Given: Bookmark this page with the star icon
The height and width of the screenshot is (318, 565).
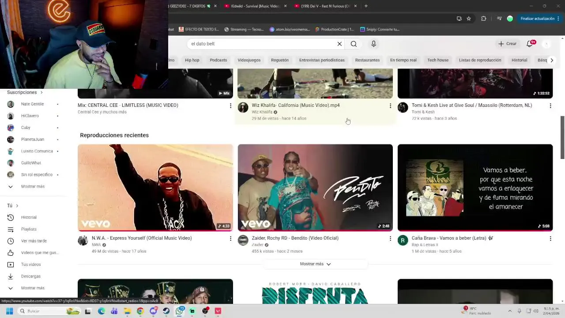Looking at the screenshot, I should pos(469,19).
